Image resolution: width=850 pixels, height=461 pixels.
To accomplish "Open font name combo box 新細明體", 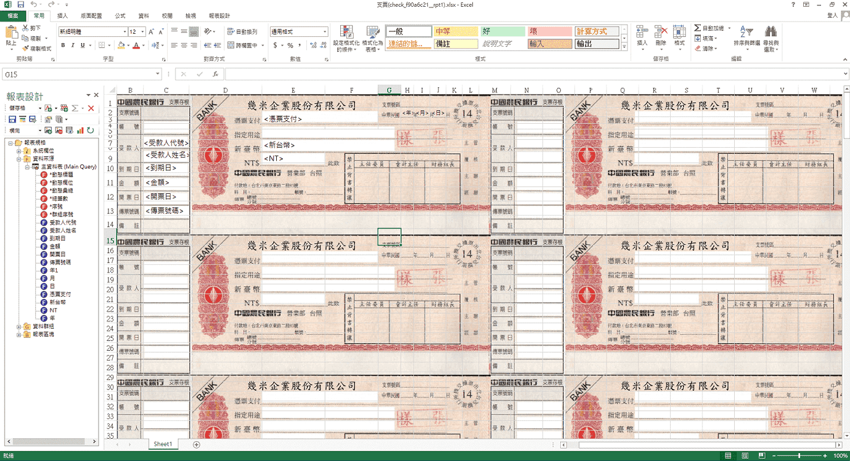I will (92, 31).
